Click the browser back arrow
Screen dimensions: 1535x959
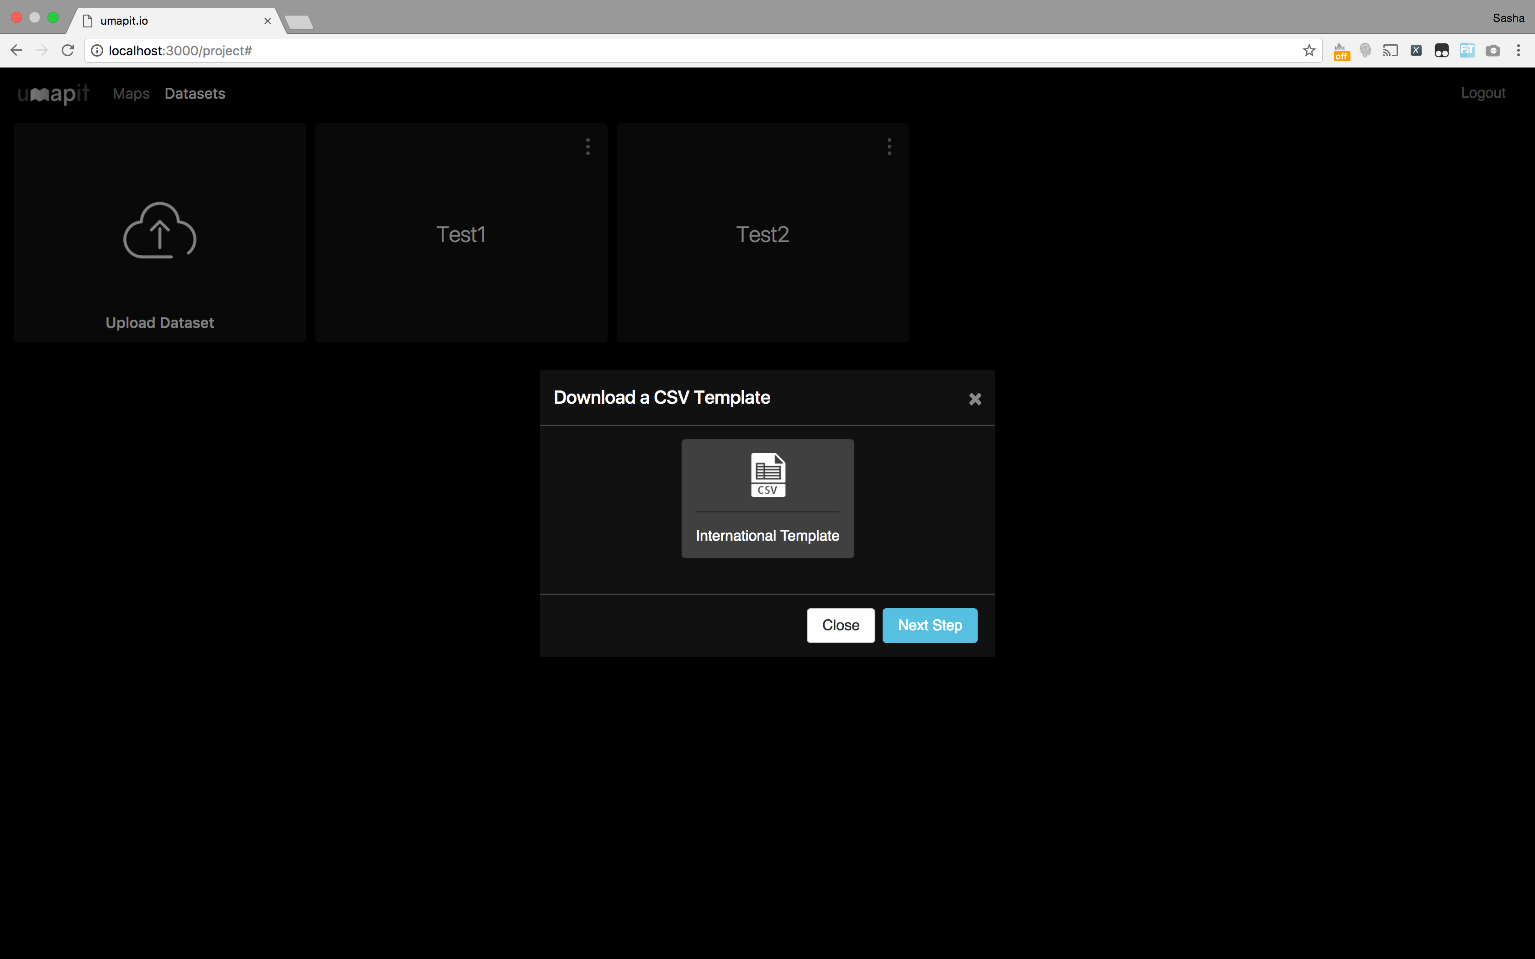[16, 50]
